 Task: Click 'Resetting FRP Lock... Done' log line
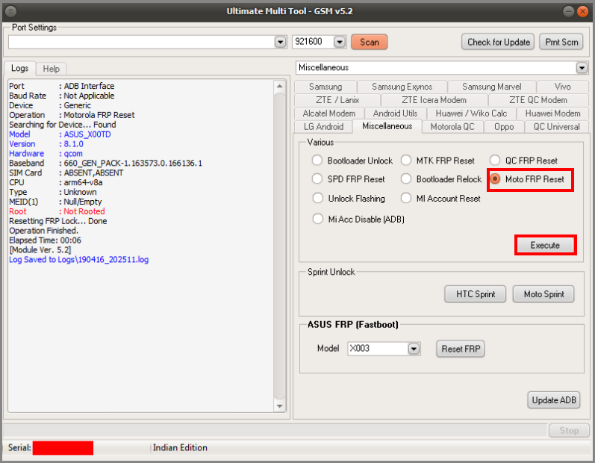(58, 221)
